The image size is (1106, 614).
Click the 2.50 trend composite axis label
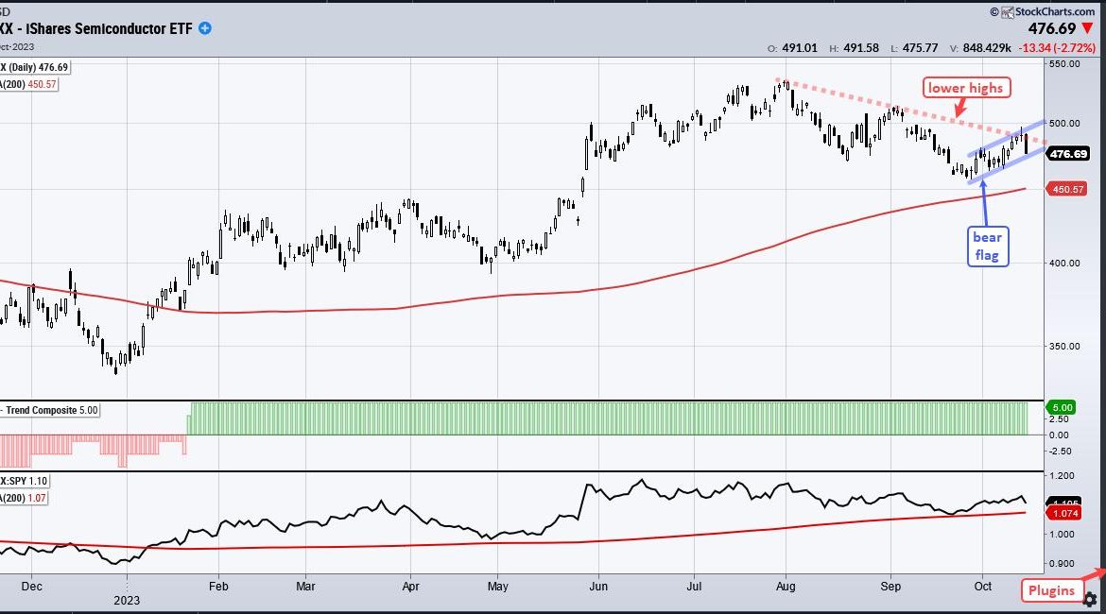1060,419
